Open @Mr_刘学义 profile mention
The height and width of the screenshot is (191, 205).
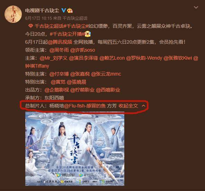pos(54,58)
